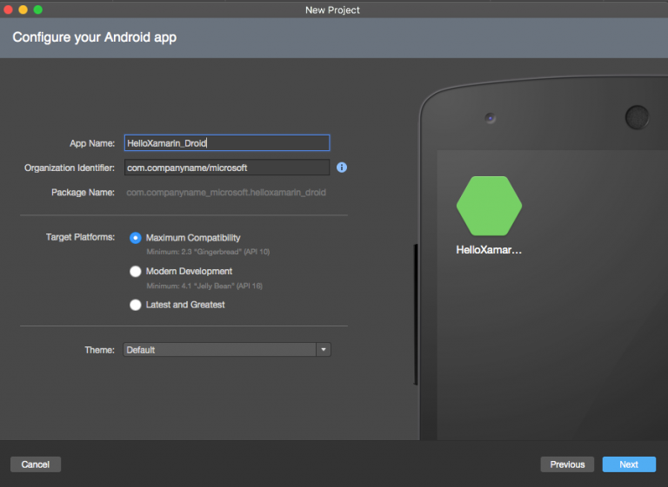
Task: Minimize the New Project window
Action: tap(23, 10)
